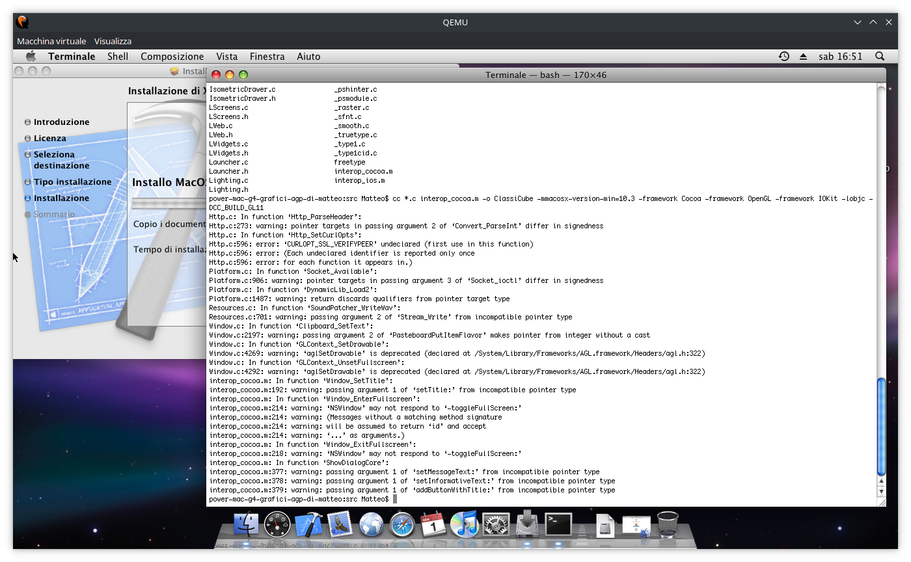Minimize Terminal with the yellow button

pyautogui.click(x=230, y=75)
